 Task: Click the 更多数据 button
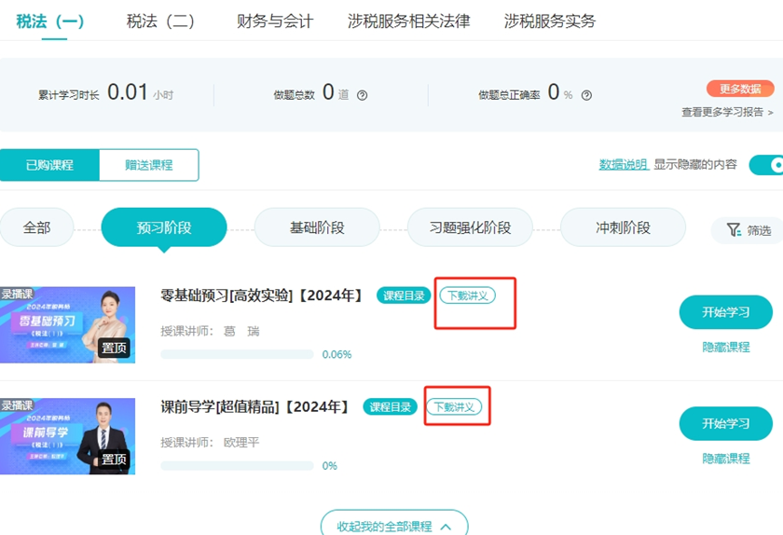coord(740,89)
